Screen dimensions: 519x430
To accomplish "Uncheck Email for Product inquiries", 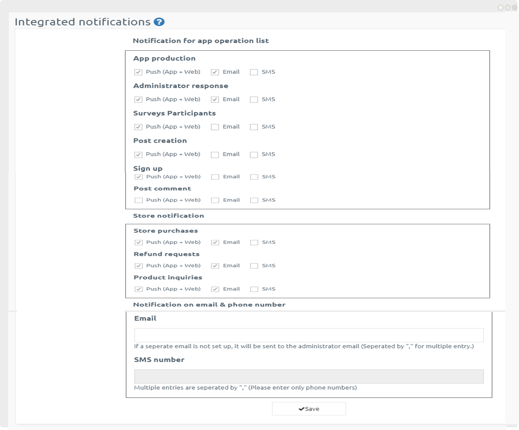I will [215, 289].
